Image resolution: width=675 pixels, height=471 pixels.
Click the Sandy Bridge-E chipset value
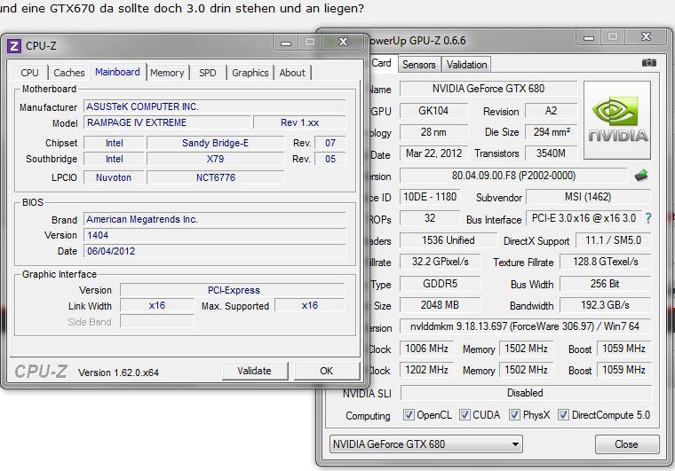coord(215,143)
